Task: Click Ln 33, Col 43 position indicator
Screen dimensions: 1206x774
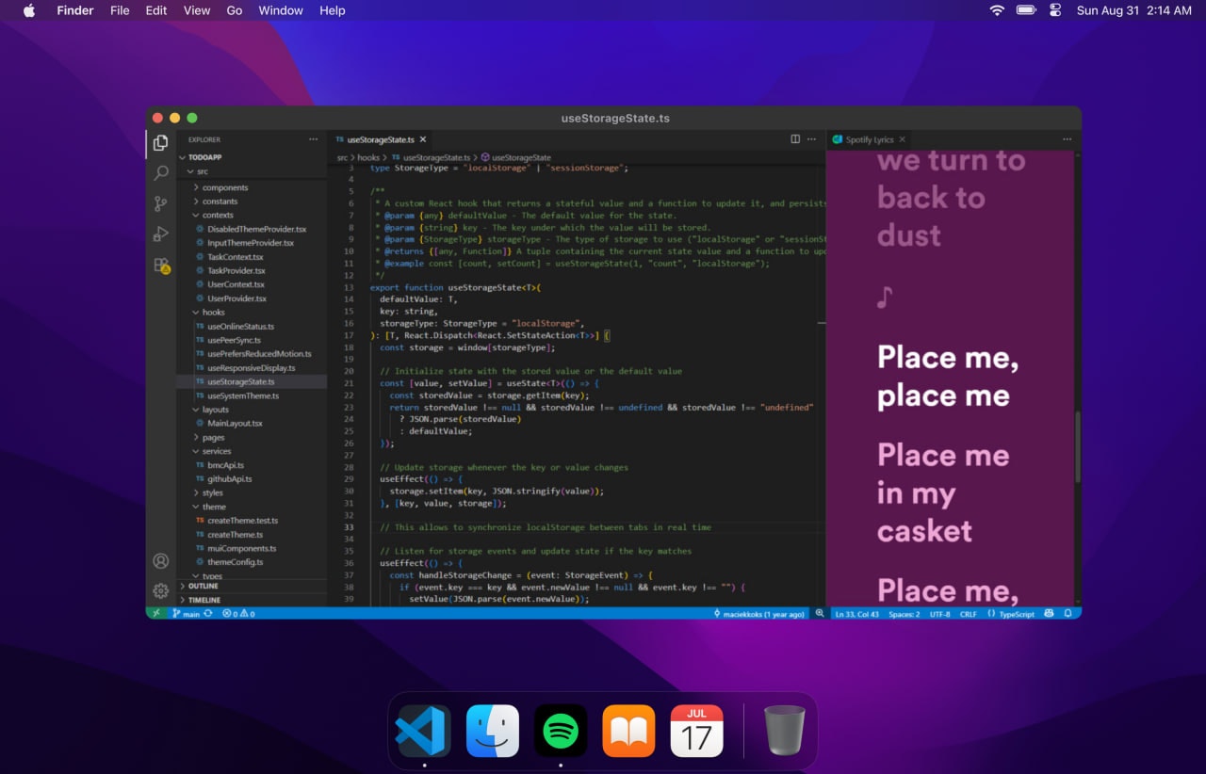Action: [856, 614]
